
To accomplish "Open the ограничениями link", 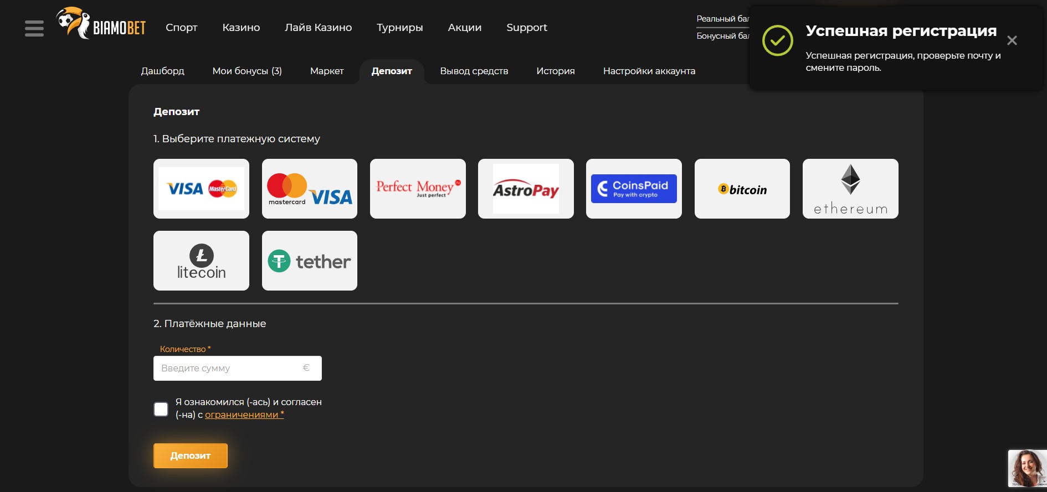I will pos(244,415).
